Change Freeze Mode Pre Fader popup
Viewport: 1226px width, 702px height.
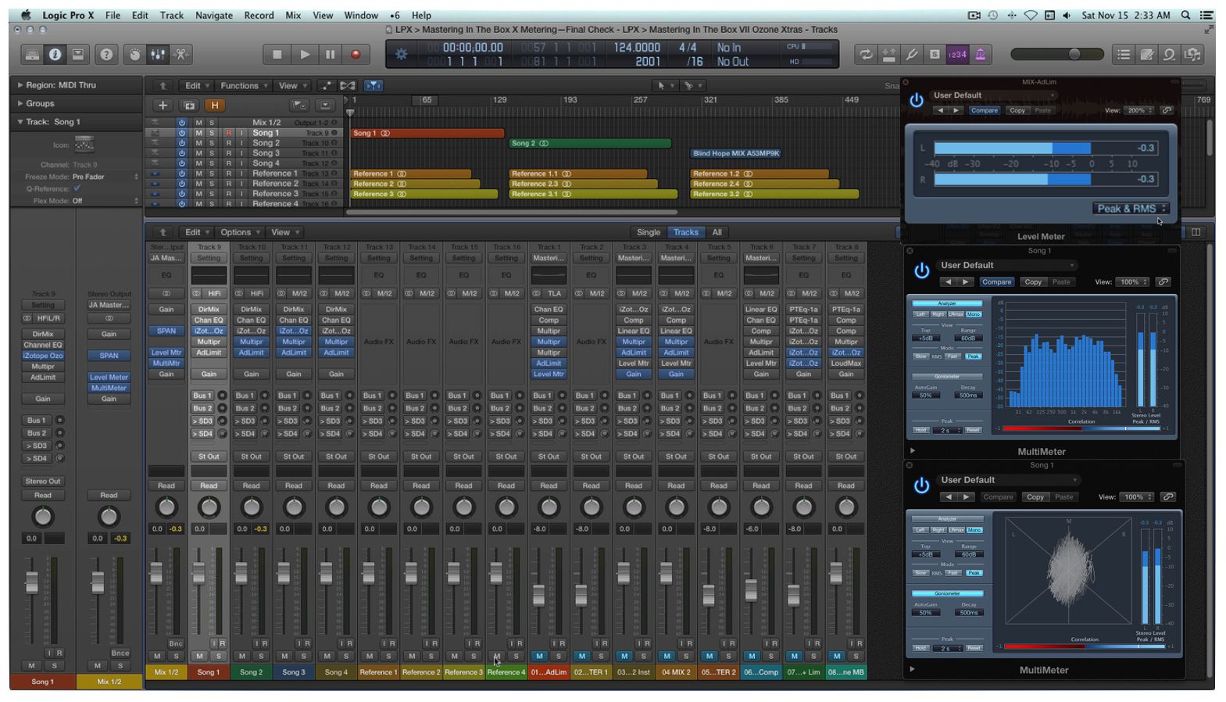click(105, 177)
